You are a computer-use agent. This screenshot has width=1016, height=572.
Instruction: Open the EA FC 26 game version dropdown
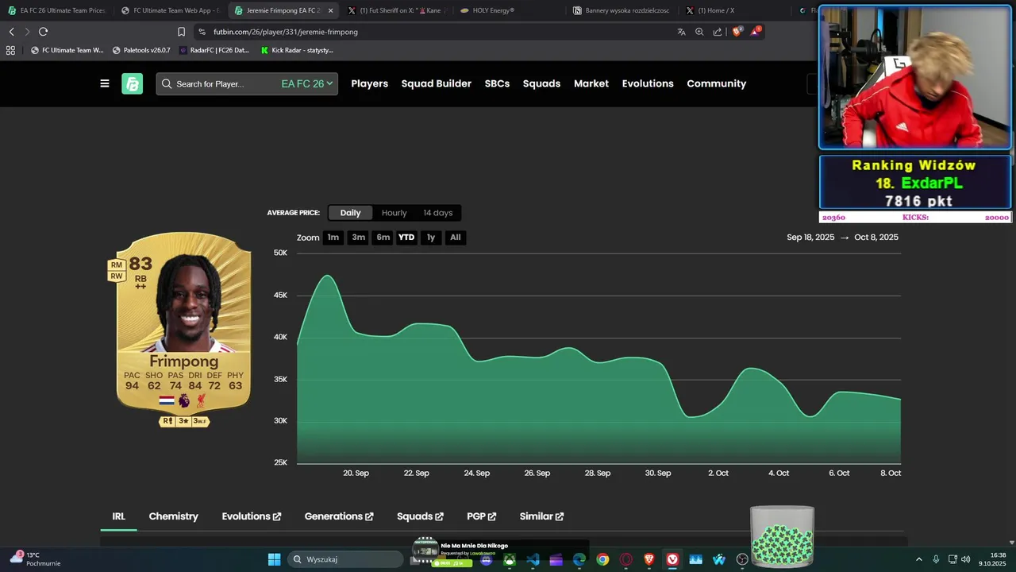[307, 83]
